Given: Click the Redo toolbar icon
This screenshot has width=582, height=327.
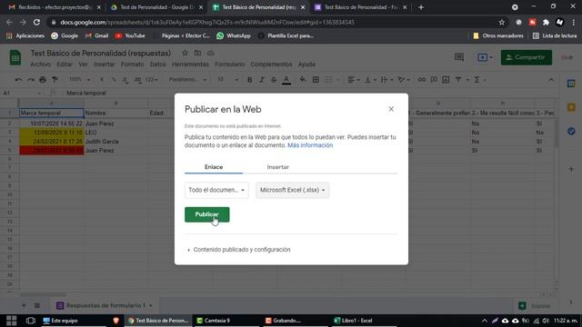Looking at the screenshot, I should point(30,80).
